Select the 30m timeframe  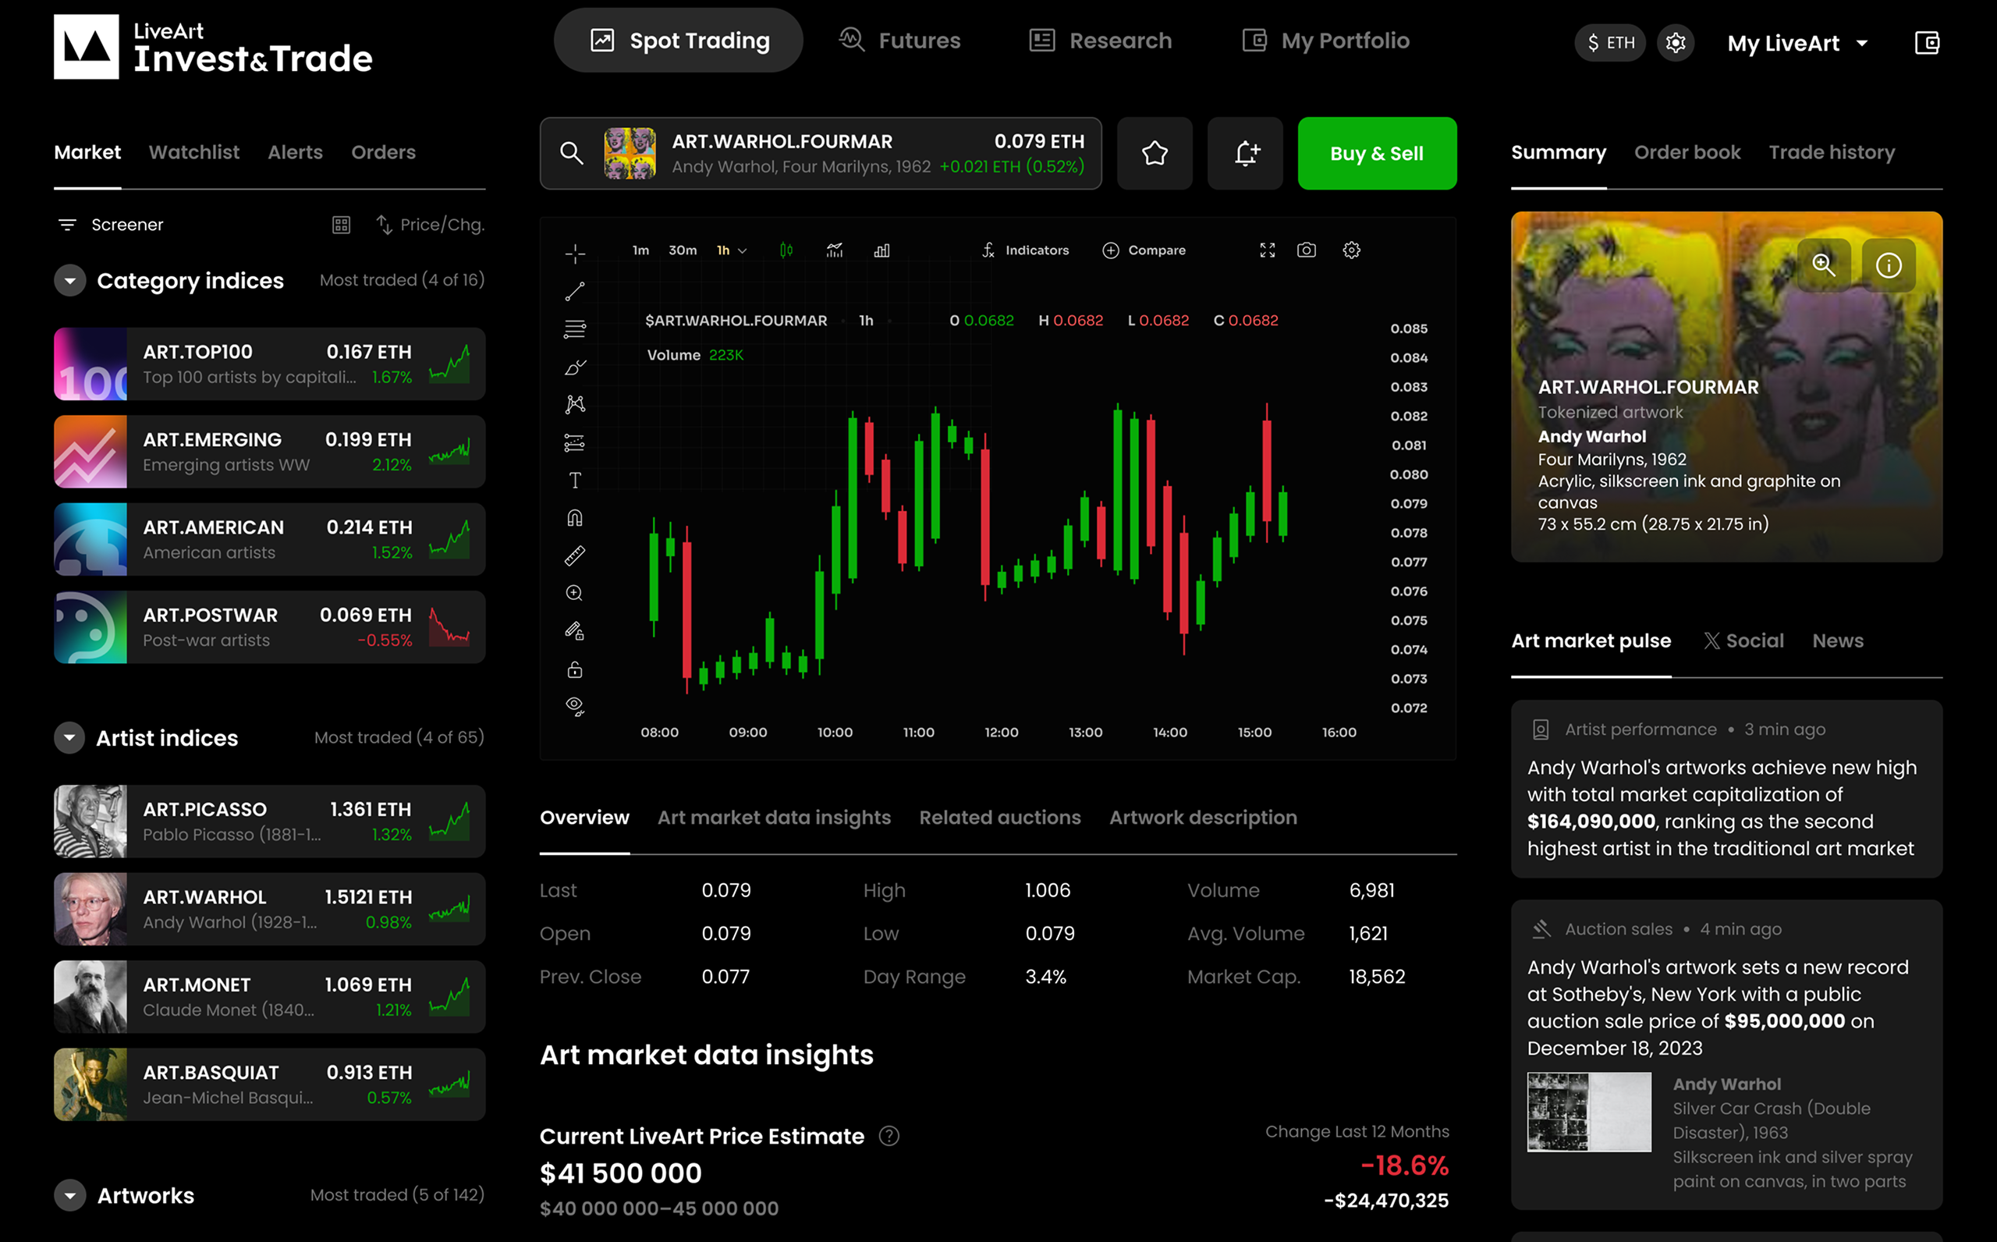pyautogui.click(x=683, y=250)
